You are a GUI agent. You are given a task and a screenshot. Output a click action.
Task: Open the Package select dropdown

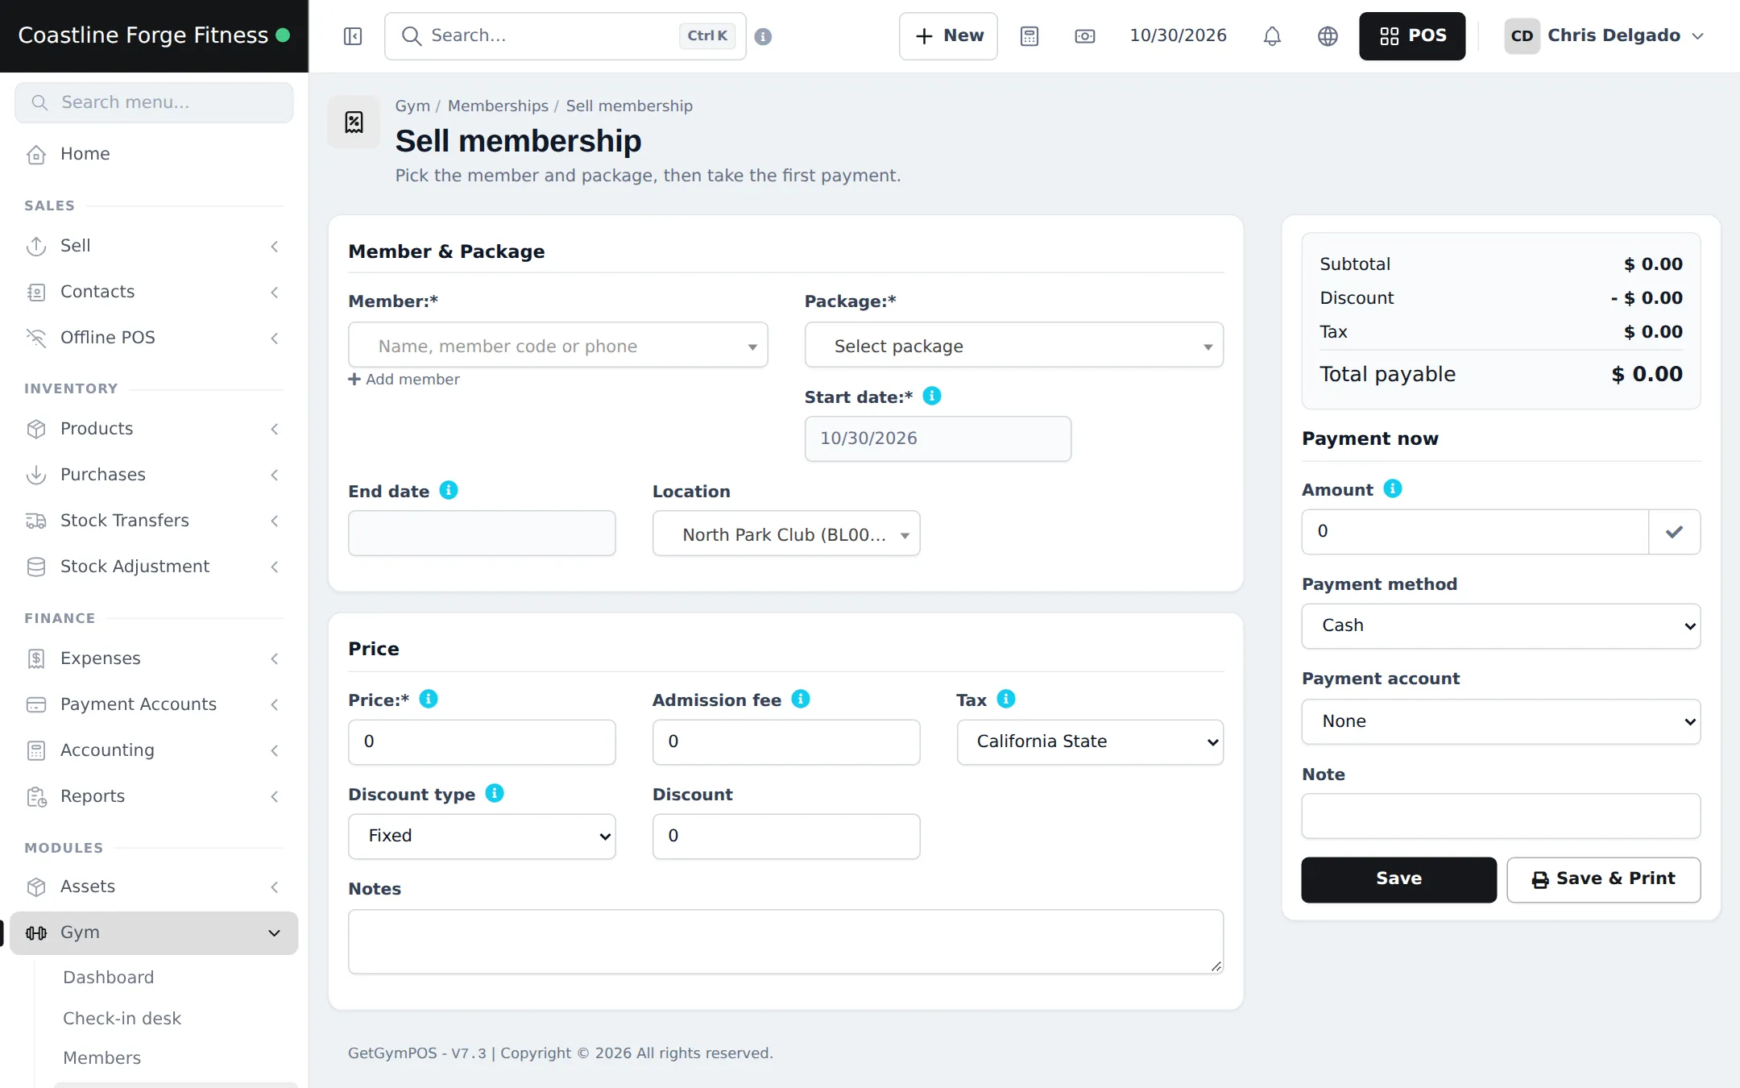pos(1013,346)
